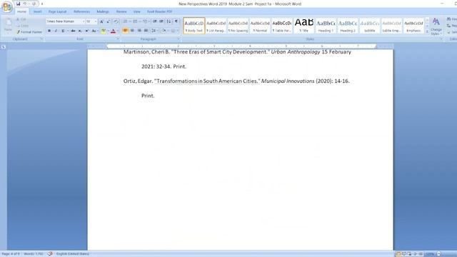
Task: Open the font color dropdown arrow
Action: pos(117,31)
